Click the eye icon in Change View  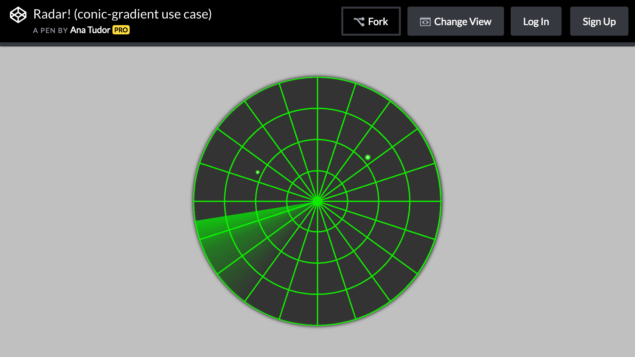point(425,22)
